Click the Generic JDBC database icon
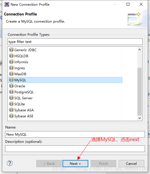150x174 pixels. (x=11, y=50)
